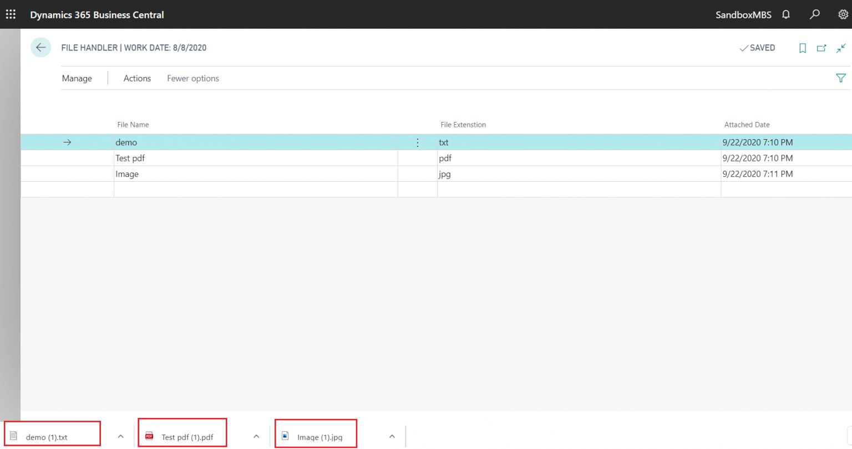The image size is (852, 449).
Task: Open the Dynamics 365 app launcher grid
Action: [x=10, y=14]
